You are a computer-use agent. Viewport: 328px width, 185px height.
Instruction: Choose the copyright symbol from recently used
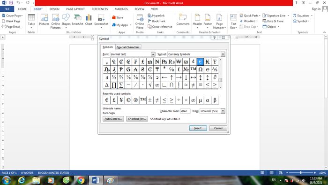pyautogui.click(x=128, y=100)
